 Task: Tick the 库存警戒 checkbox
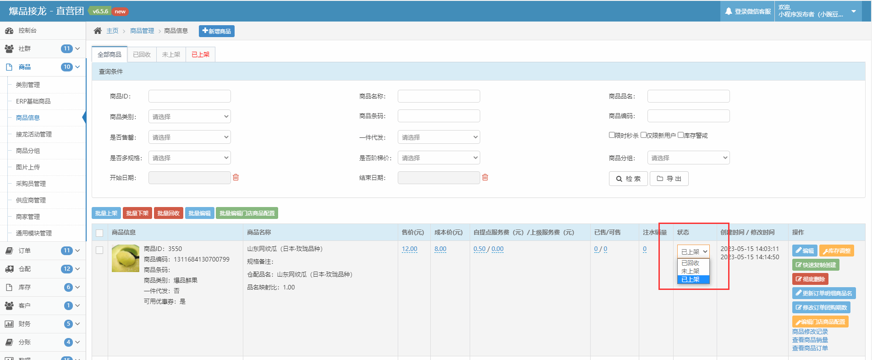680,135
